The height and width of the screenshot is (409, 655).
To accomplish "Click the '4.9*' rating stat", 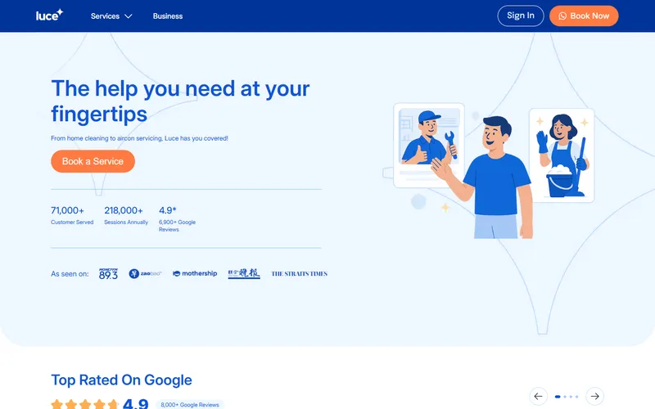I will (x=168, y=210).
